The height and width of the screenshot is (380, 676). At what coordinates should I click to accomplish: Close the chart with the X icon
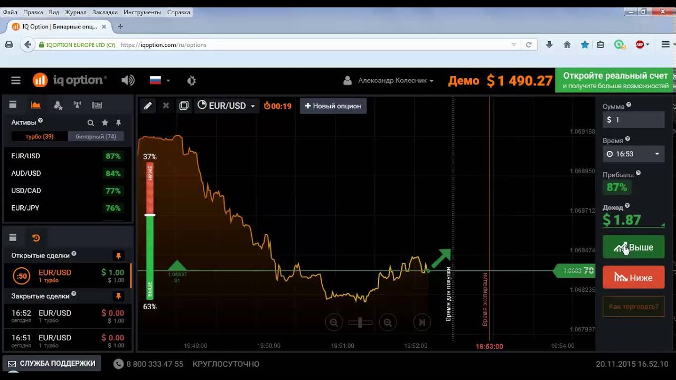click(x=166, y=106)
